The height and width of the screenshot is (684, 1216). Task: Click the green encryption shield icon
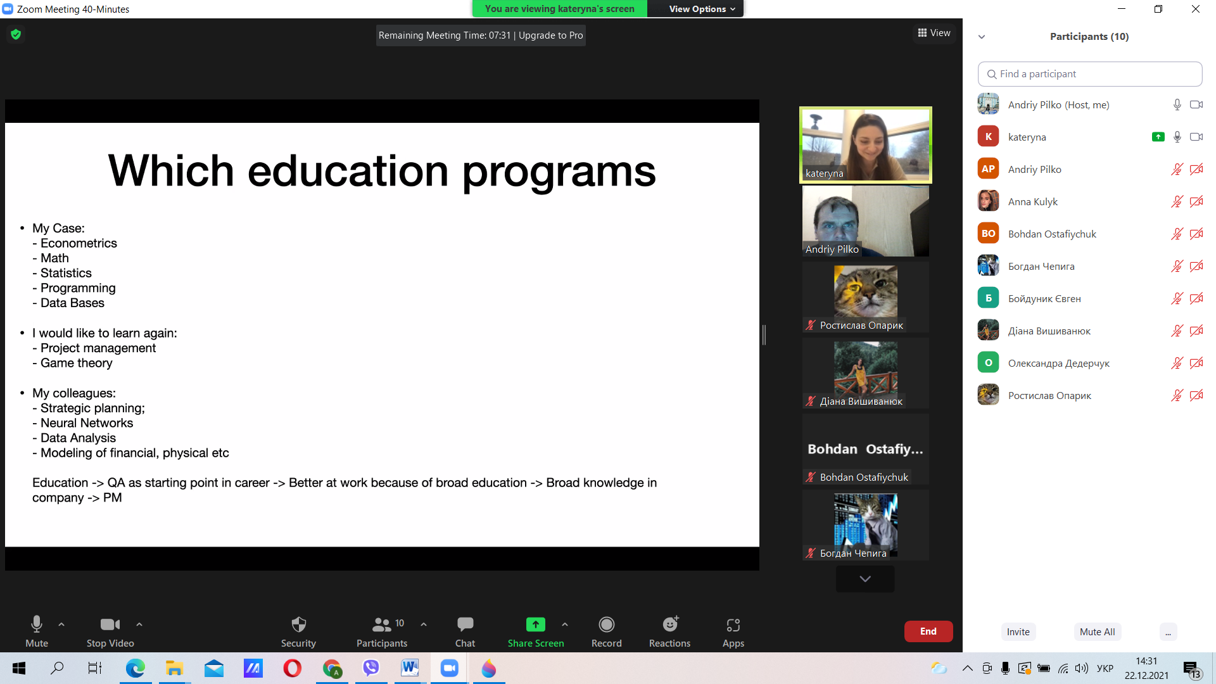click(16, 34)
